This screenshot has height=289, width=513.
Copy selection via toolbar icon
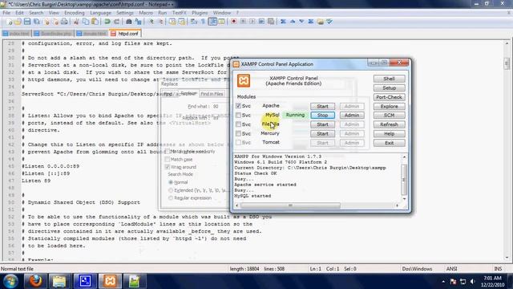[x=86, y=22]
